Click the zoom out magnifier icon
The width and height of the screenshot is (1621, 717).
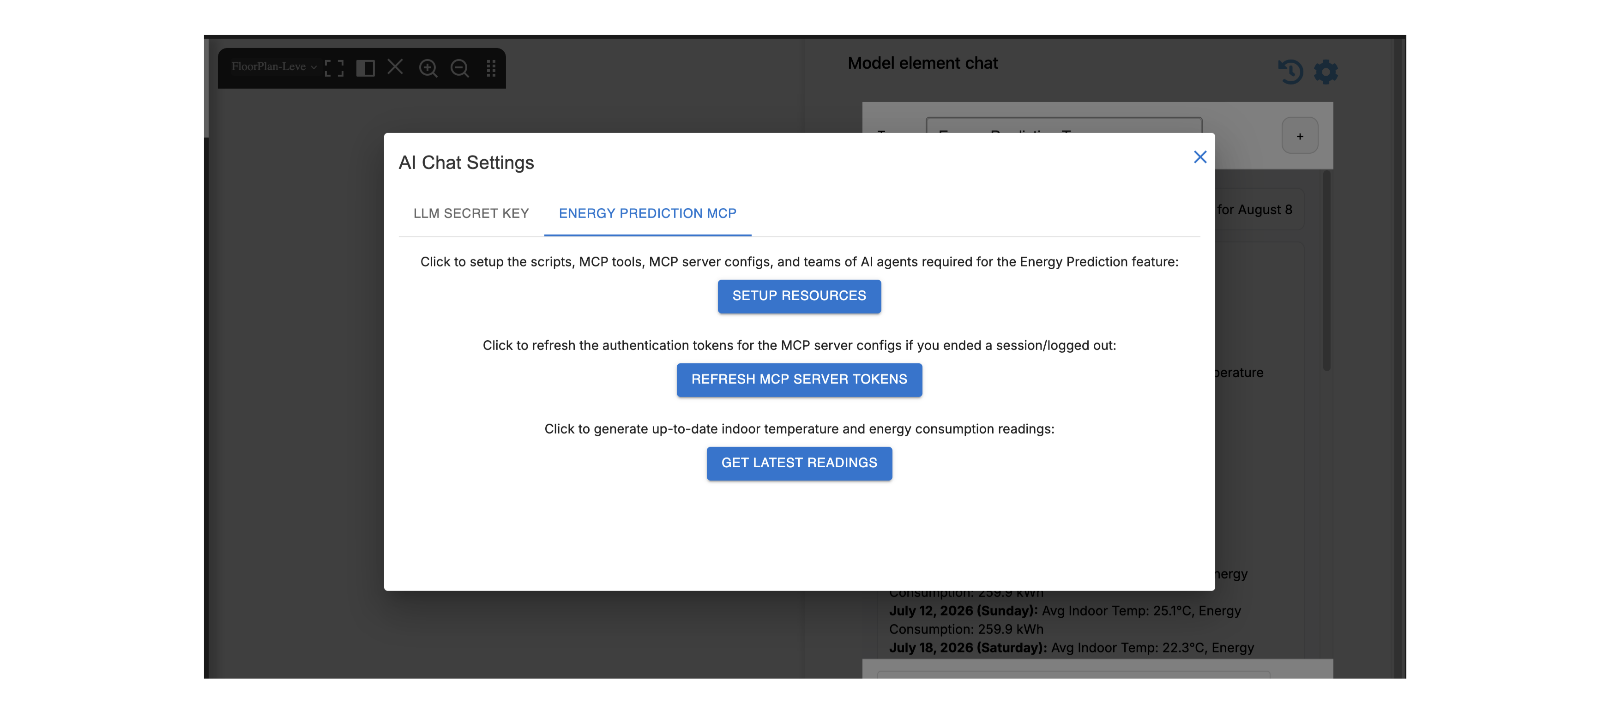460,68
